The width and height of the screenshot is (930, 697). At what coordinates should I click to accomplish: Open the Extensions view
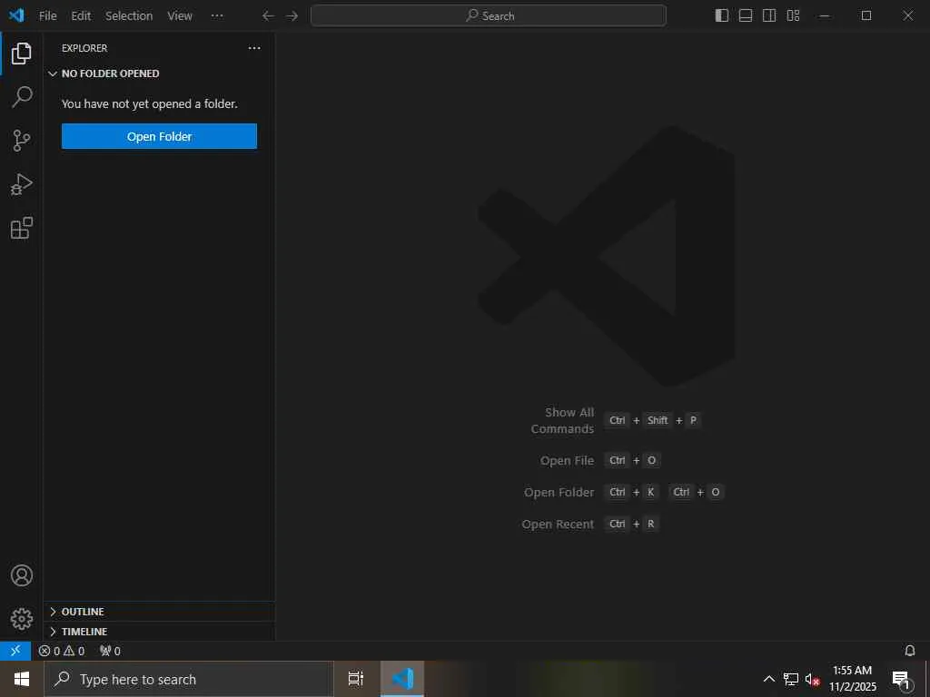click(22, 228)
